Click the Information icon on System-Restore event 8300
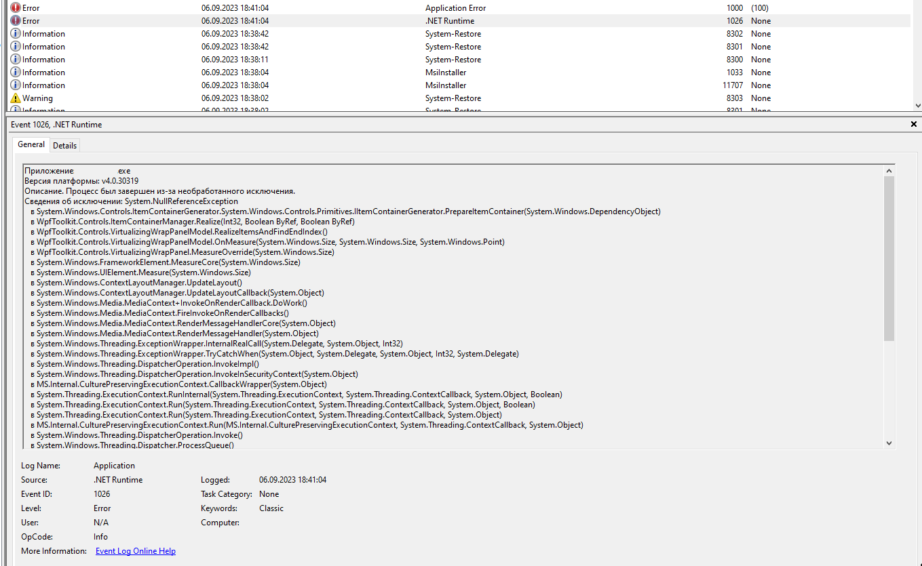Image resolution: width=922 pixels, height=566 pixels. pos(14,59)
